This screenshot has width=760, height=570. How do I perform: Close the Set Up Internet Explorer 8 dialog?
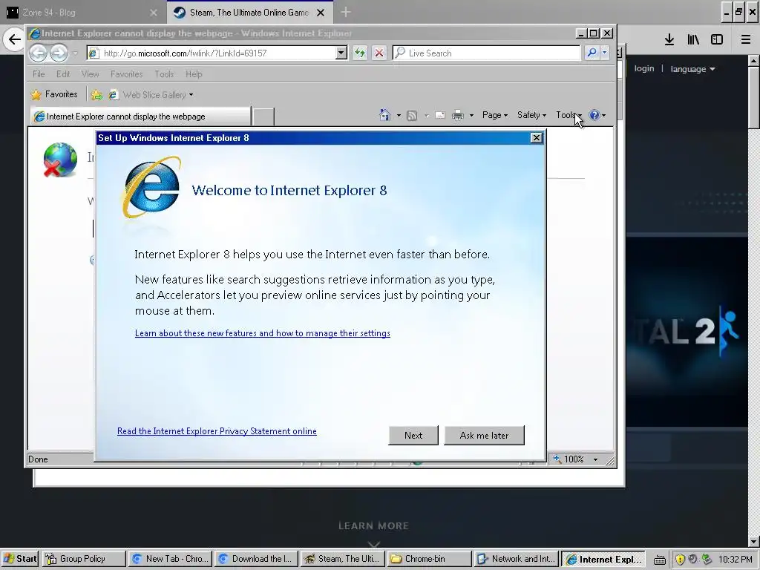(536, 137)
